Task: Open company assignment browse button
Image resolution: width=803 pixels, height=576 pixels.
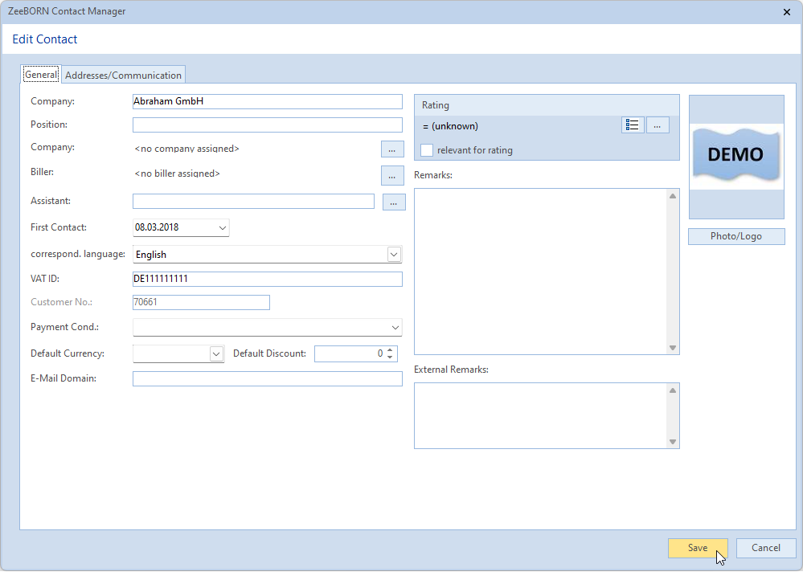Action: pyautogui.click(x=391, y=149)
